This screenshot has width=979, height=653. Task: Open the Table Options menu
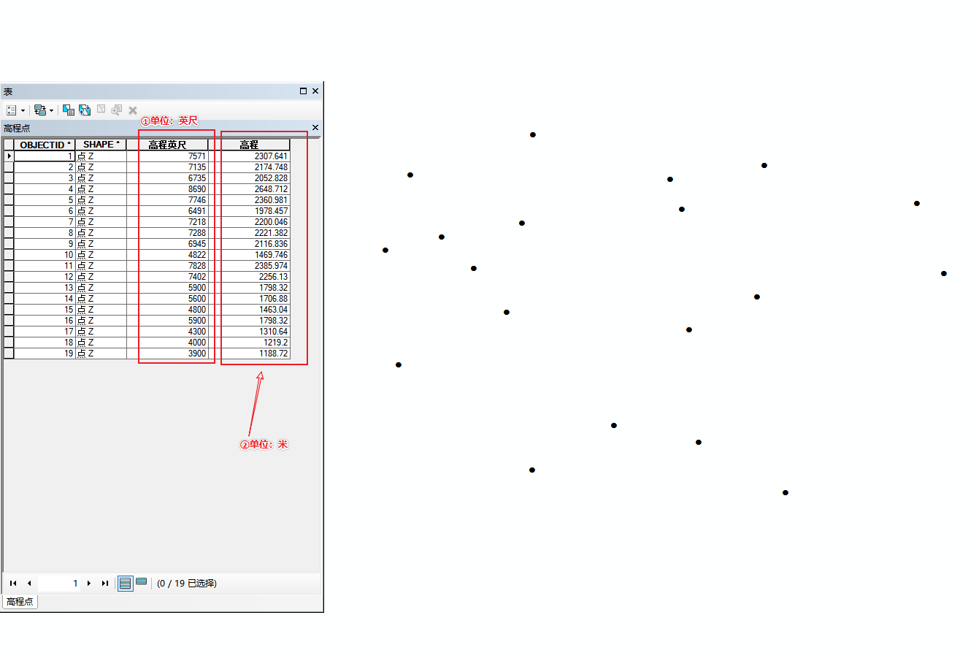click(15, 110)
